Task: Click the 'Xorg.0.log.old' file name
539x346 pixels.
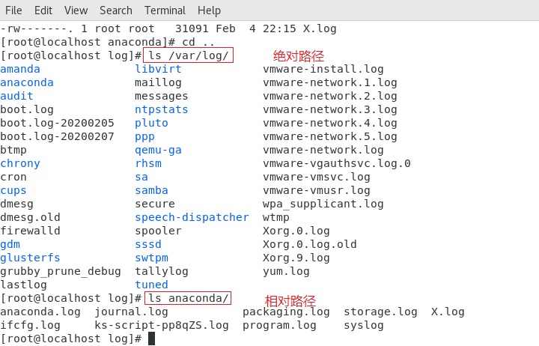Action: point(310,244)
